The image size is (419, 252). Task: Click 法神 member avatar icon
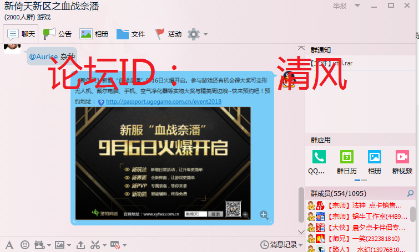320,205
